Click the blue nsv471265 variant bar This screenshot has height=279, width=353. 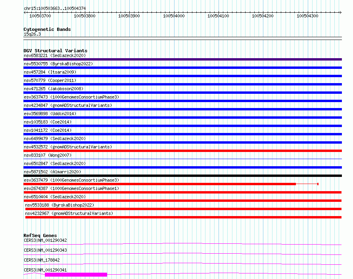pyautogui.click(x=182, y=93)
